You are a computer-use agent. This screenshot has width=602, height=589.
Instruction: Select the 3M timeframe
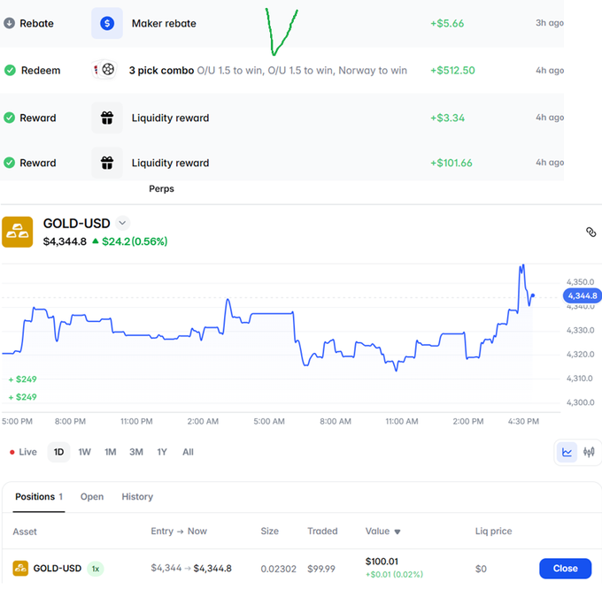coord(136,452)
